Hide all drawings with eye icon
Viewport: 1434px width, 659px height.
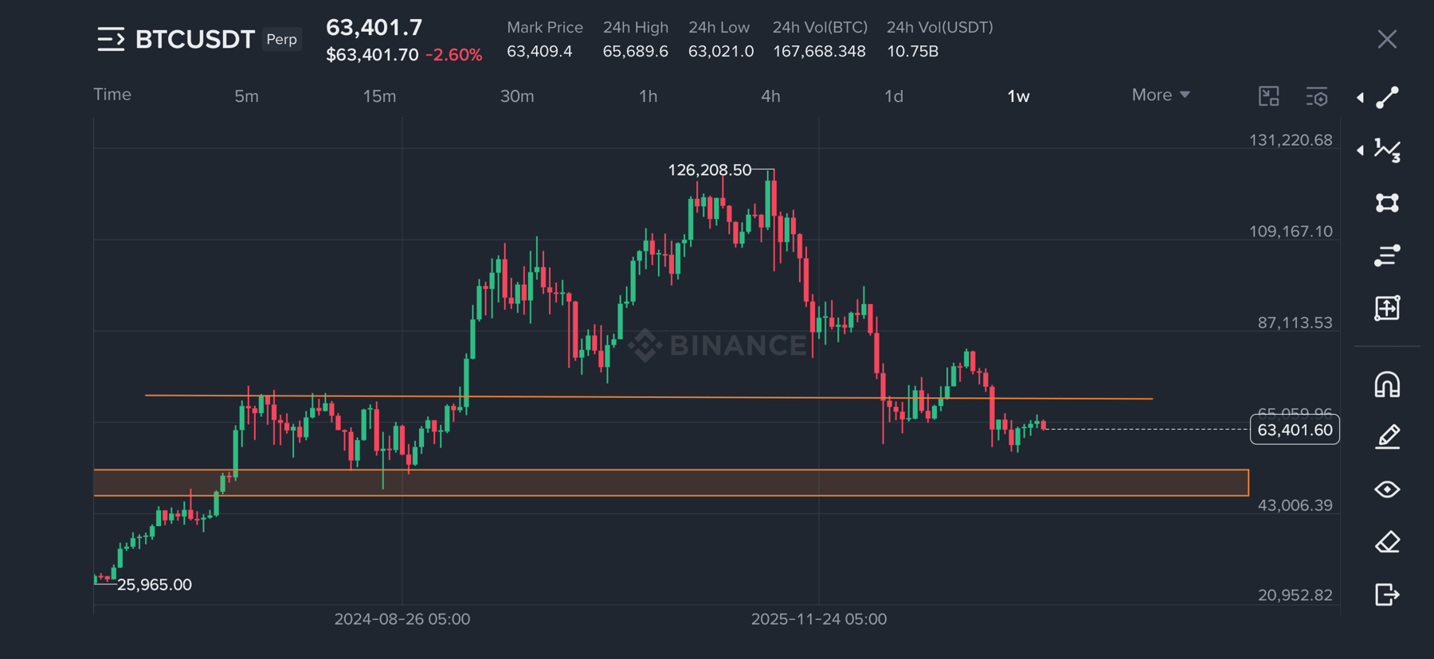(1387, 489)
